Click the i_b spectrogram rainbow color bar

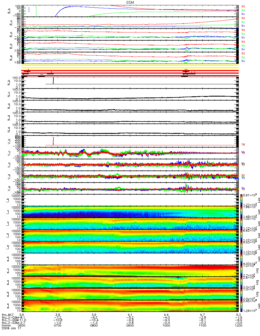pyautogui.click(x=241, y=201)
